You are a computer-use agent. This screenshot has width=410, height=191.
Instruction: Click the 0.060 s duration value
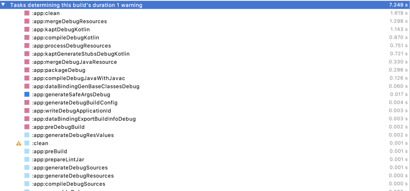pyautogui.click(x=398, y=86)
